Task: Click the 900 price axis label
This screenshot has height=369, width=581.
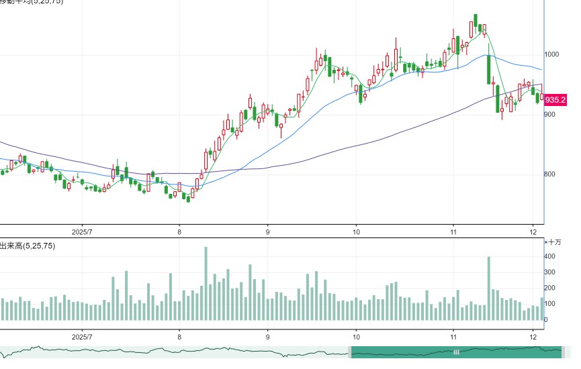Action: tap(549, 114)
